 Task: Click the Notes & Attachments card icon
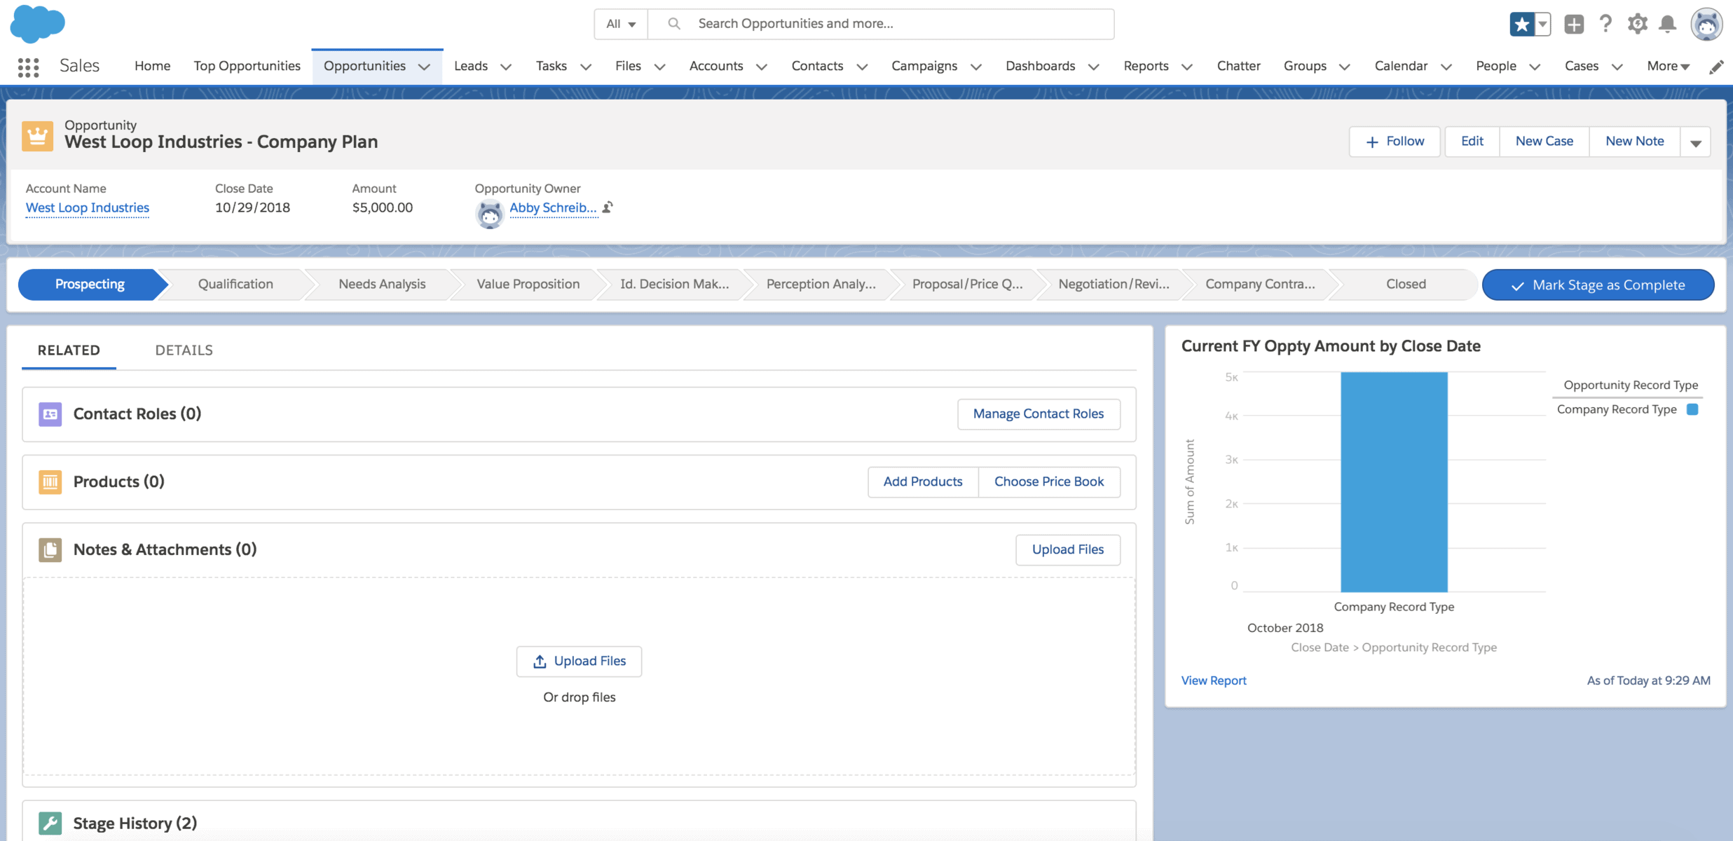coord(50,549)
